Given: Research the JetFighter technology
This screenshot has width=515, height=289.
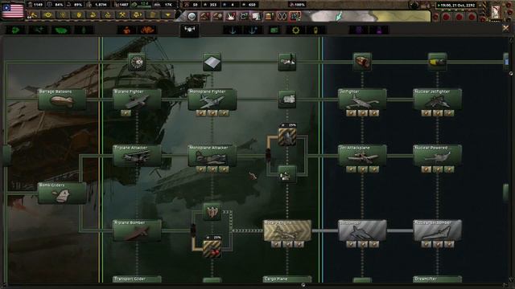Looking at the screenshot, I should point(362,100).
